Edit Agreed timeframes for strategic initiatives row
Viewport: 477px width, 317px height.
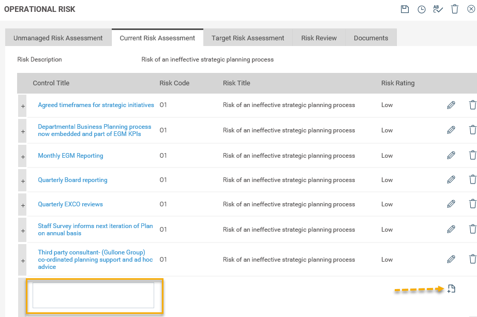coord(451,105)
